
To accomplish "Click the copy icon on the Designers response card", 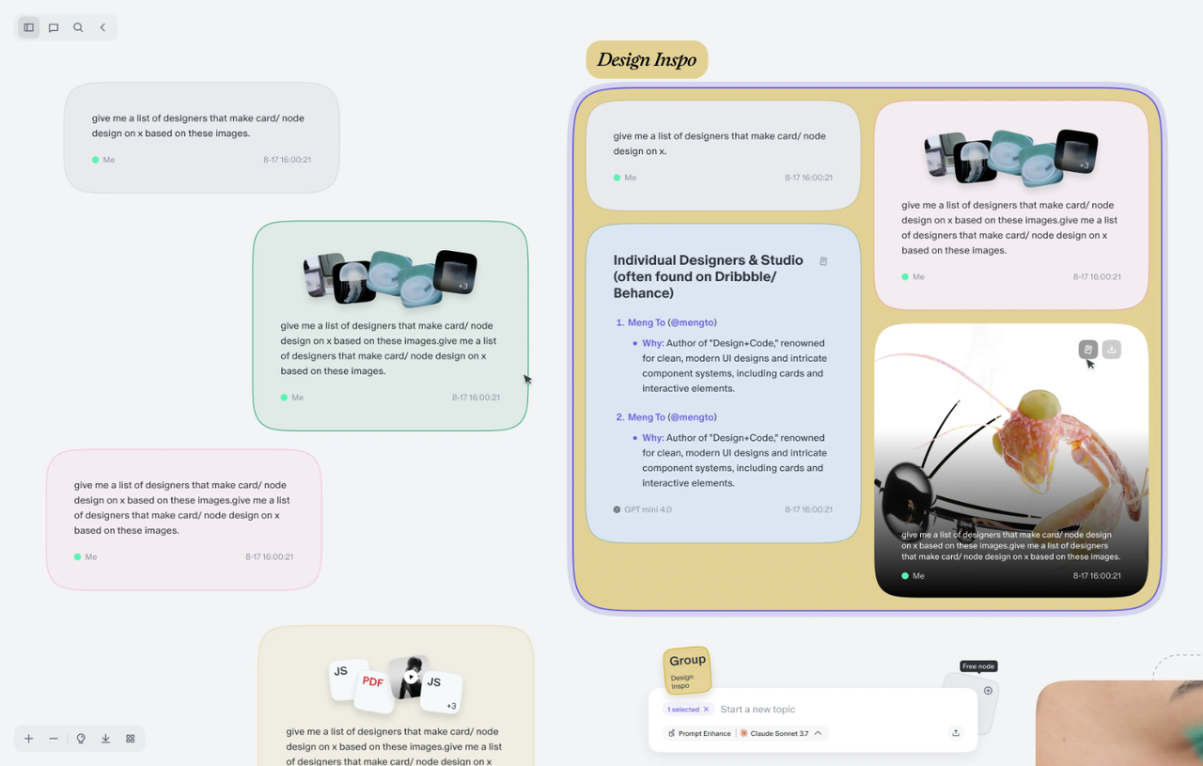I will tap(823, 261).
